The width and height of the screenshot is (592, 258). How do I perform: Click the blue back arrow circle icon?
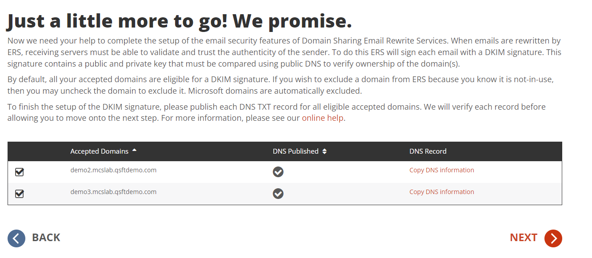click(16, 238)
